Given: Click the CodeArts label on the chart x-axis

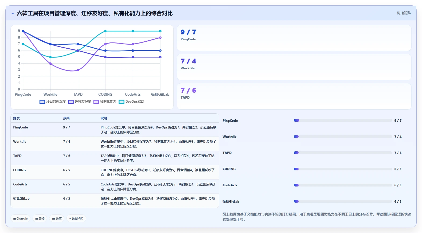Looking at the screenshot, I should pyautogui.click(x=133, y=94).
